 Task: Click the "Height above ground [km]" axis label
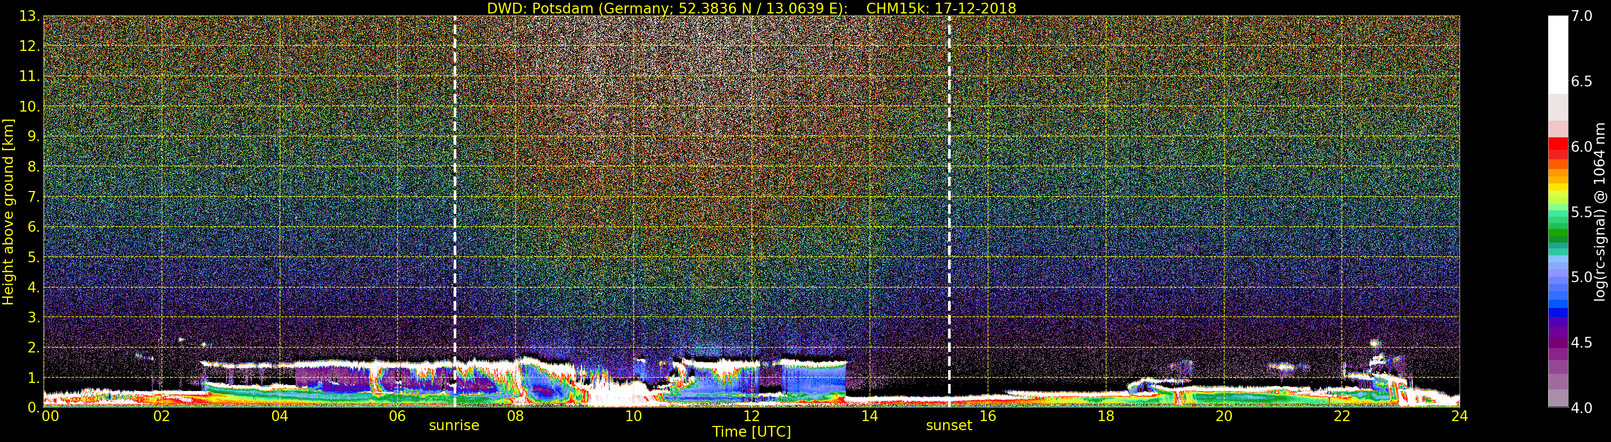8,212
